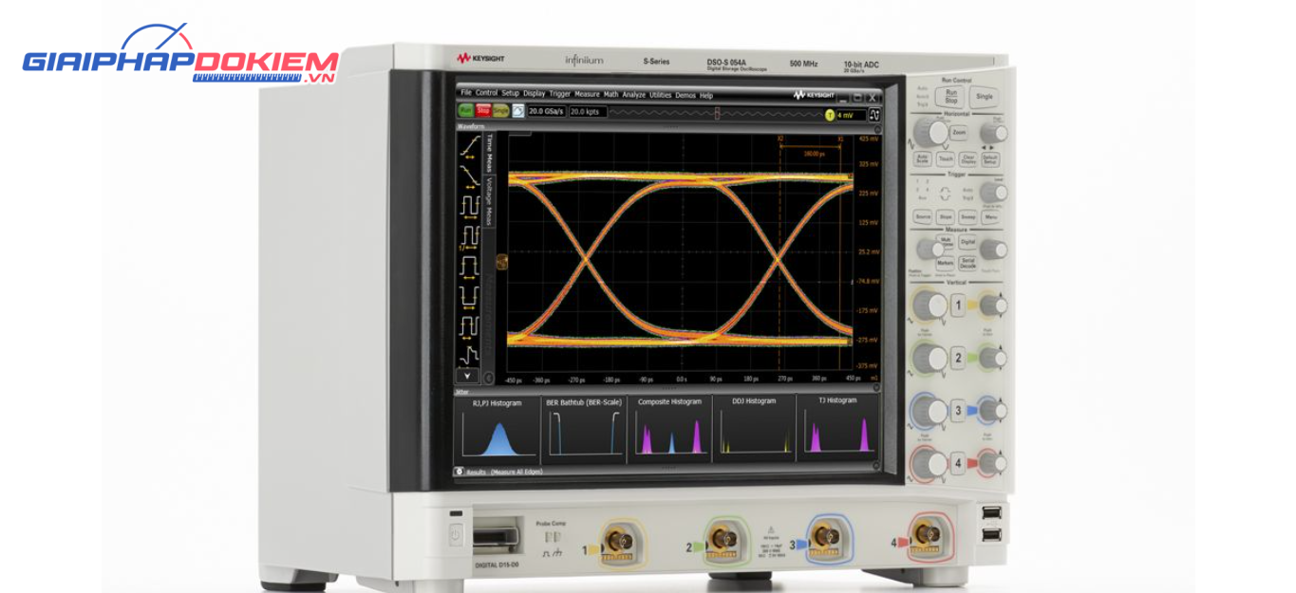Click the Results panel gear icon
Viewport: 1296px width, 593px height.
point(460,471)
